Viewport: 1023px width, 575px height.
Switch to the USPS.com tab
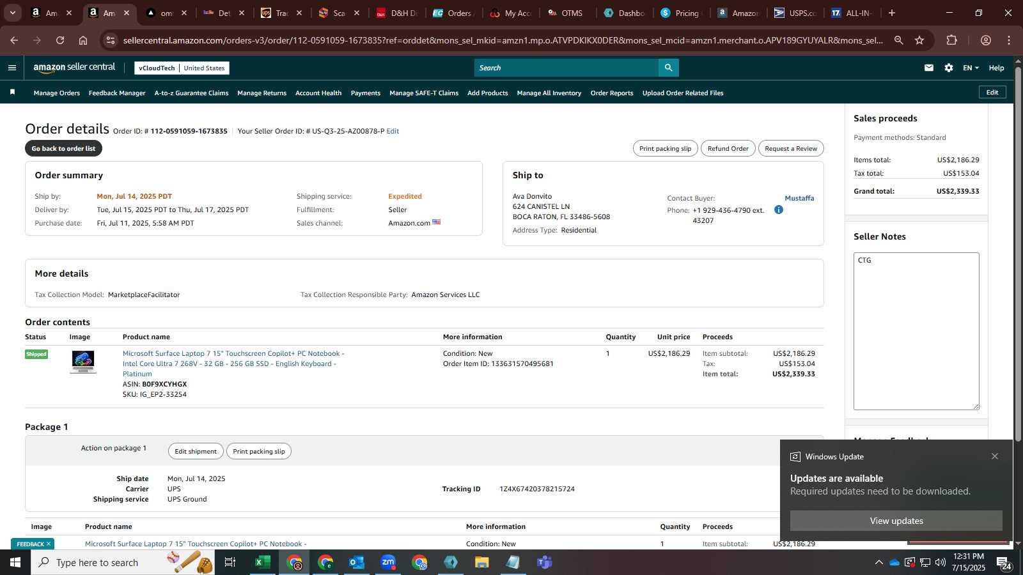[x=795, y=13]
